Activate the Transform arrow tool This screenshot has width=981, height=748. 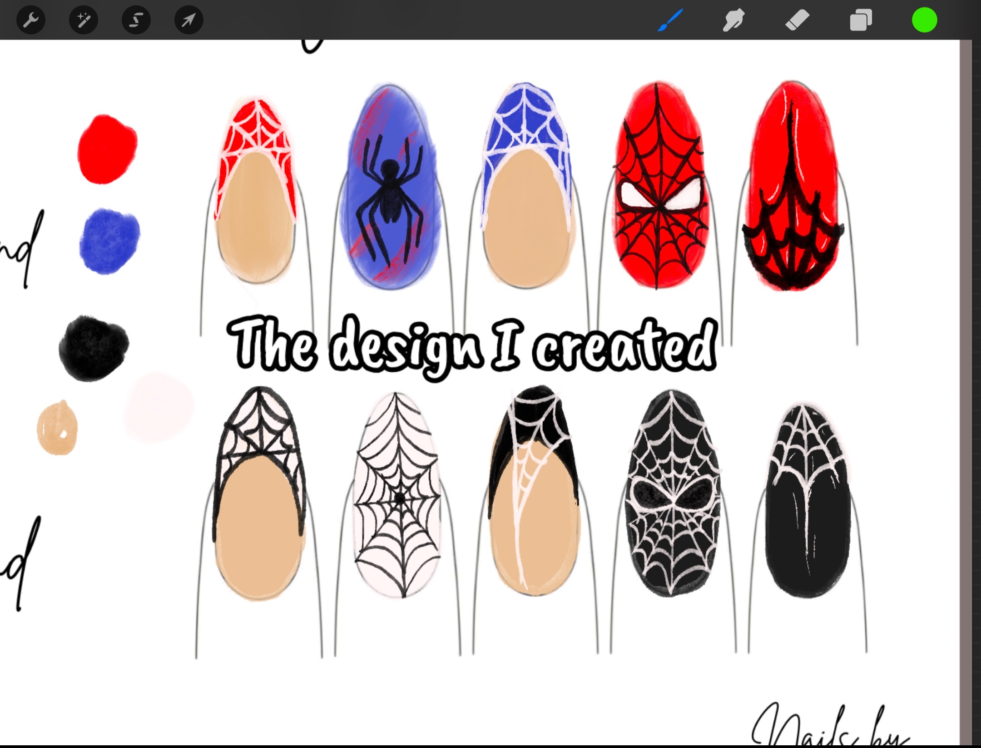189,20
